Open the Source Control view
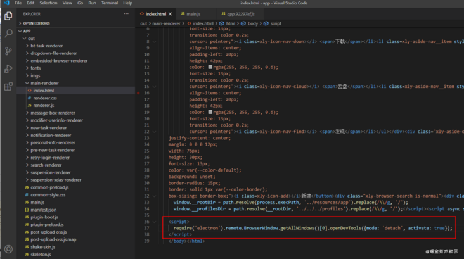 tap(8, 51)
